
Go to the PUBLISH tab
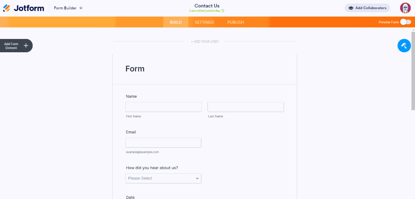point(235,22)
